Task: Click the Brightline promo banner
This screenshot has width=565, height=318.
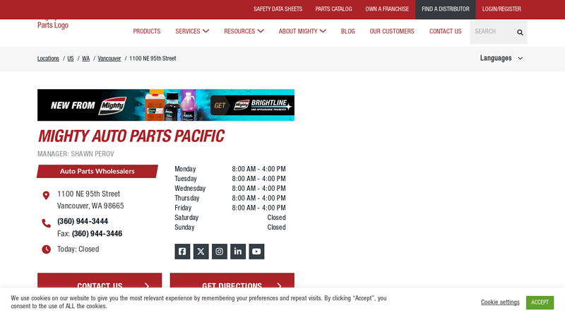Action: coord(166,105)
